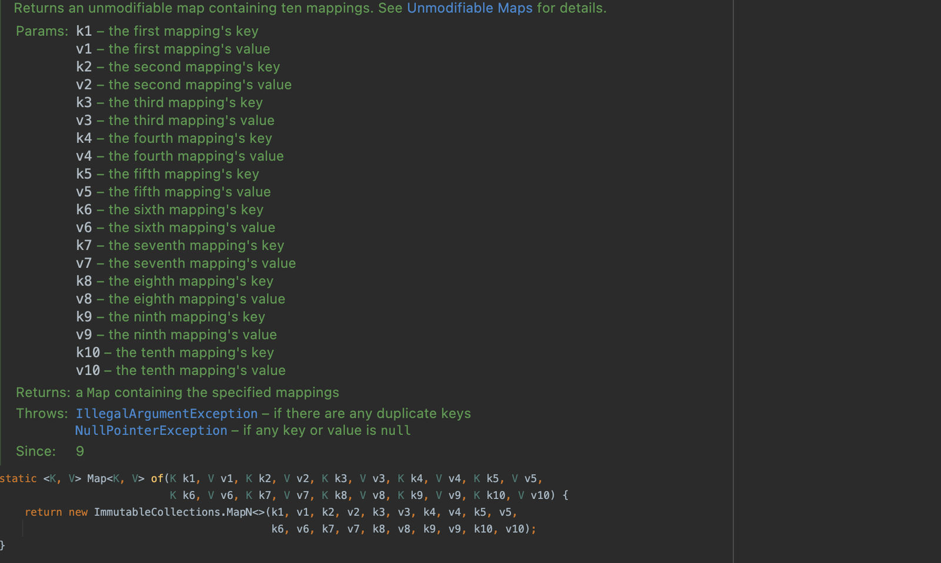Click the 'Since:' label
This screenshot has height=563, width=941.
pos(36,451)
